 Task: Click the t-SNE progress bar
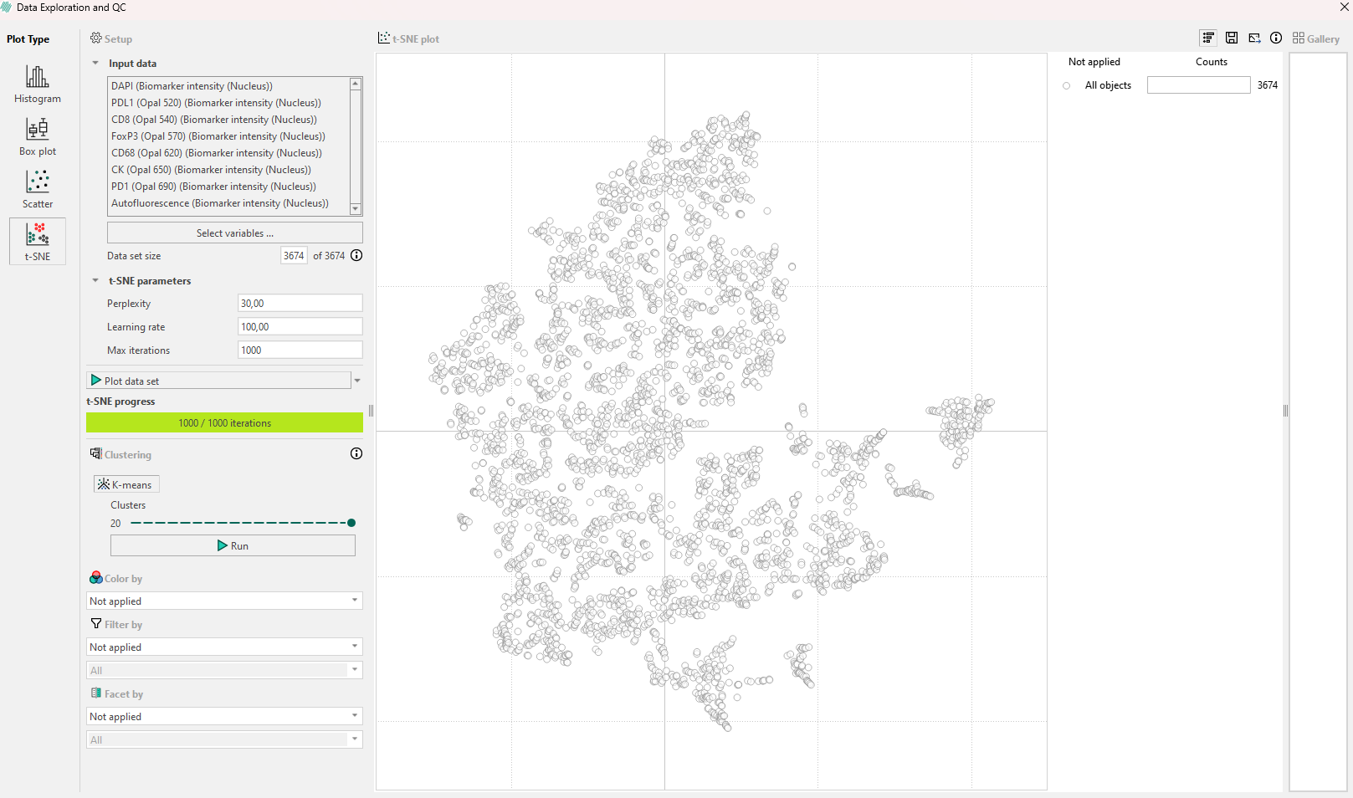(224, 422)
